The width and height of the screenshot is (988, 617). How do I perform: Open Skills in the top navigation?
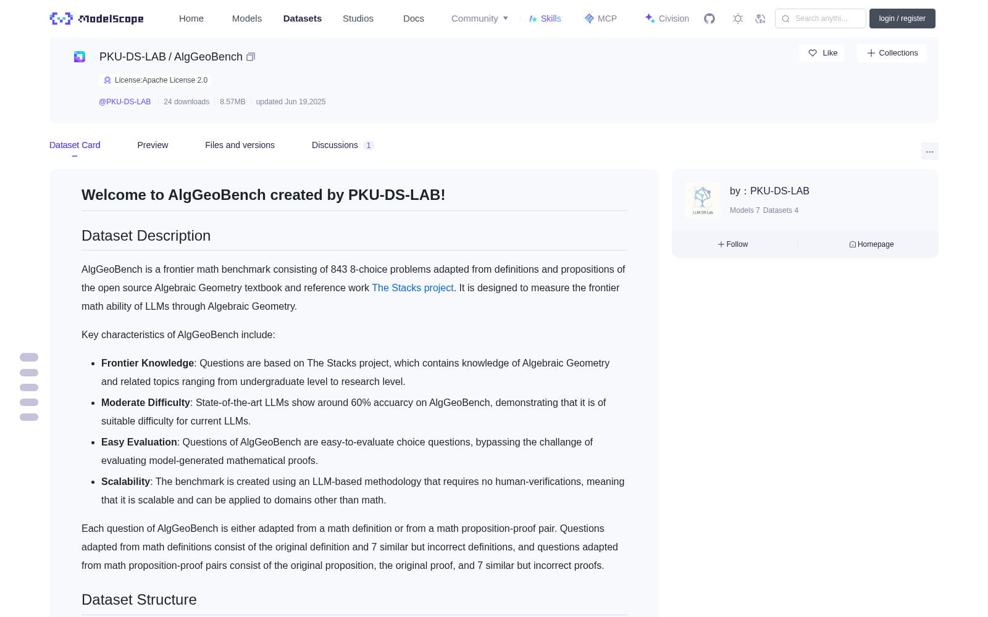(545, 19)
